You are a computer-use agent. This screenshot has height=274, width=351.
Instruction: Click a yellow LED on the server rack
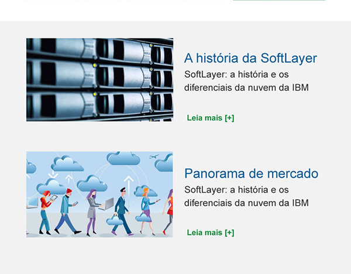pos(95,65)
